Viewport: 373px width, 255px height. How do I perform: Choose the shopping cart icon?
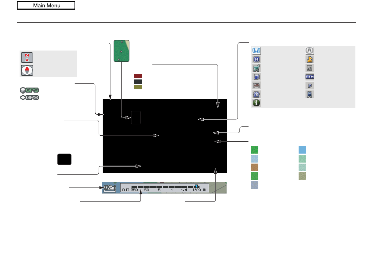point(256,68)
